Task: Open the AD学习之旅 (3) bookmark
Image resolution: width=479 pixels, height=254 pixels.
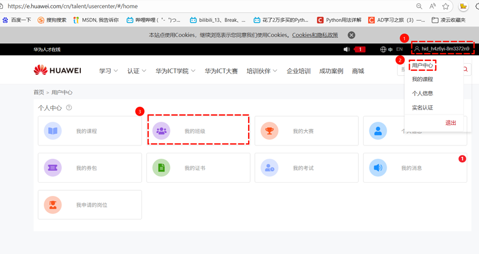Action: (396, 20)
